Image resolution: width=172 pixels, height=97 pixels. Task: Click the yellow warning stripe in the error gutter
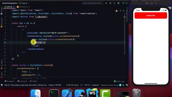125,17
